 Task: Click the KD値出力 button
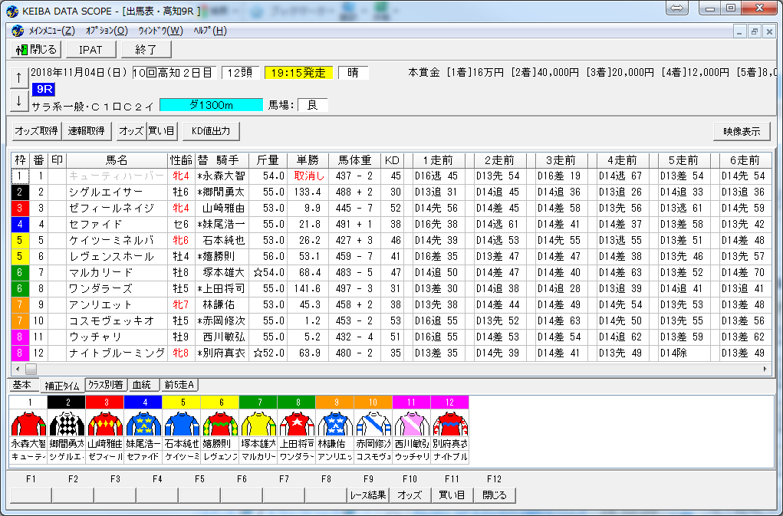point(211,131)
